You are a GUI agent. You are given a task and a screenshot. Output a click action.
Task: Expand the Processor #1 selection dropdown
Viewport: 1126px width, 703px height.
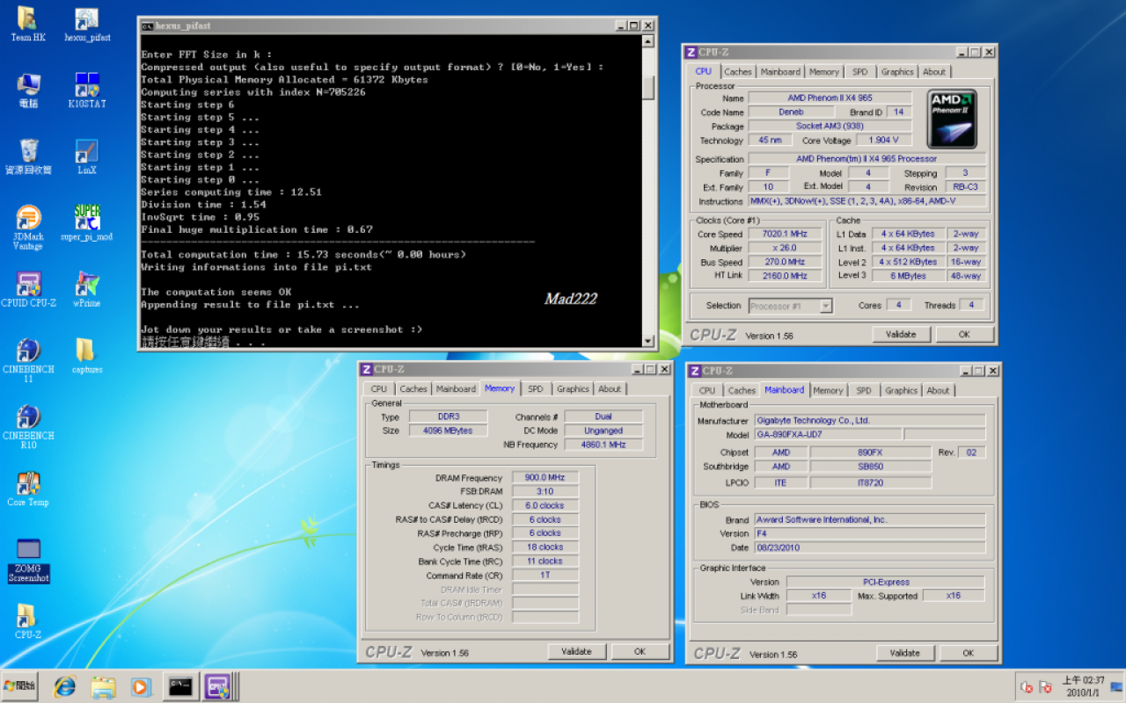pos(790,306)
